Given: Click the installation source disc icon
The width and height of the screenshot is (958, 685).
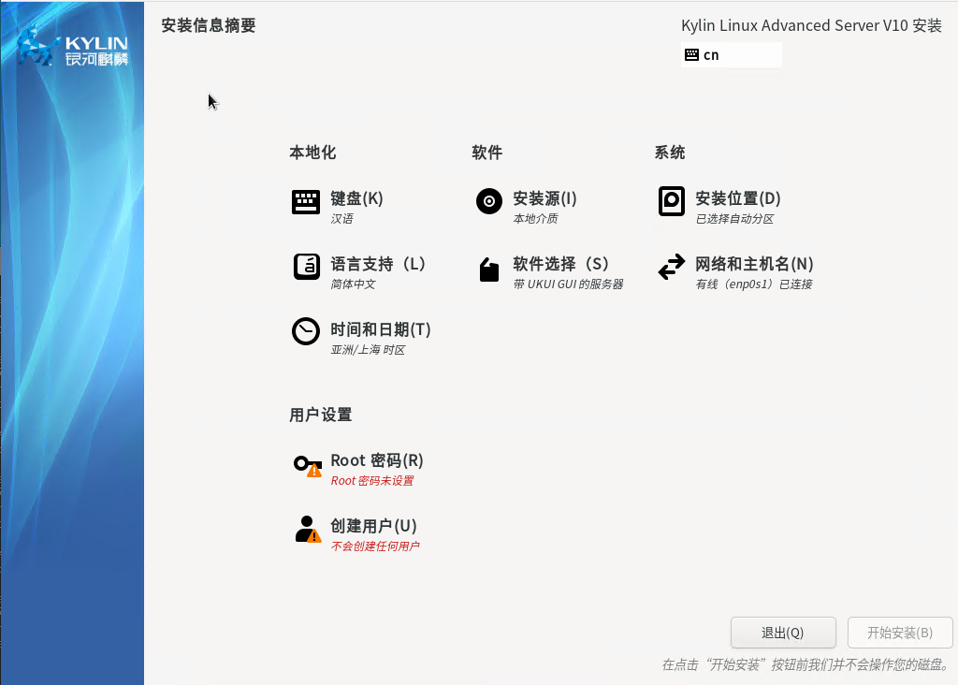Looking at the screenshot, I should 488,201.
